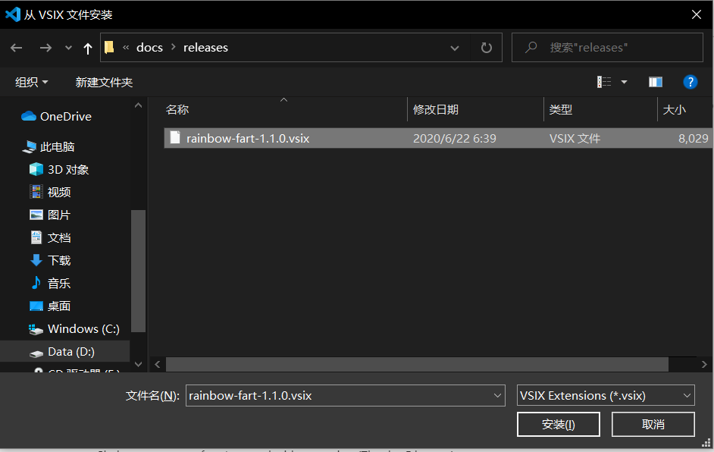Click the releases breadcrumb segment
Screen dimensions: 714x452
click(205, 47)
